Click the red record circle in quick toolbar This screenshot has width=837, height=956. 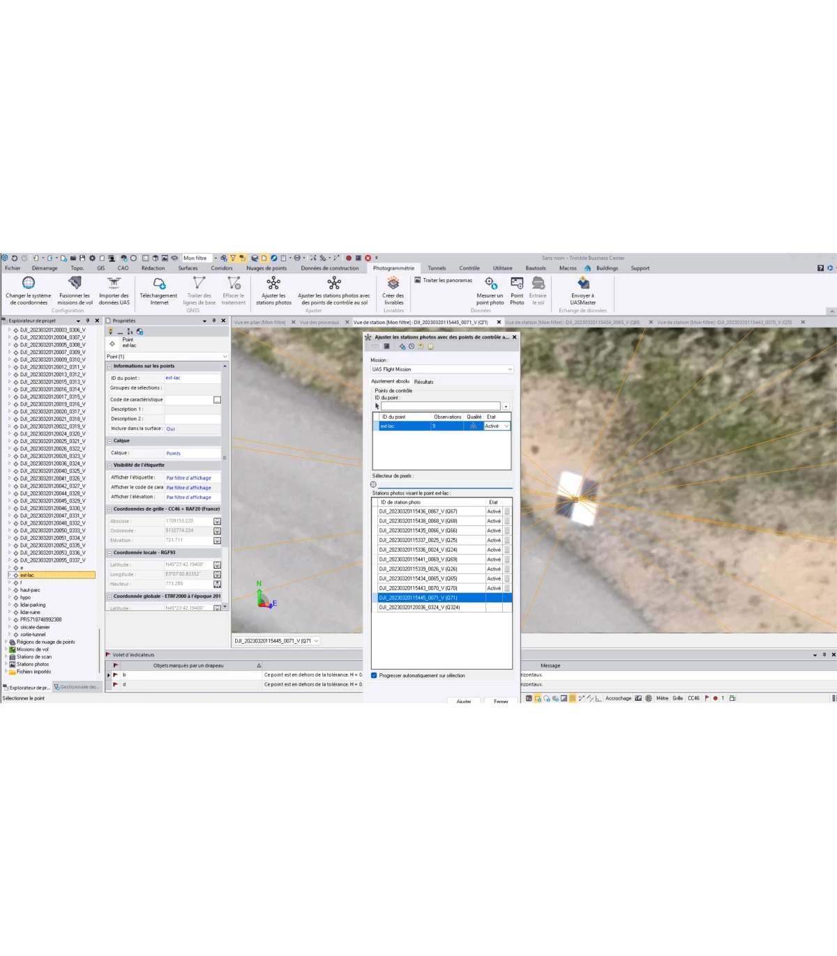pyautogui.click(x=349, y=258)
